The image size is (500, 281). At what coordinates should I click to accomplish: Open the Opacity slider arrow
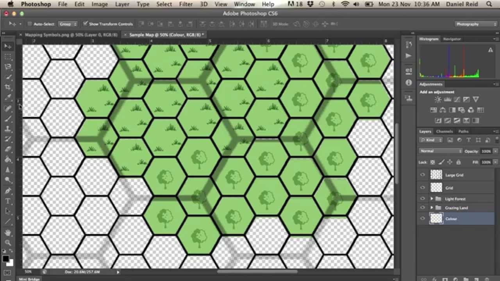(495, 151)
